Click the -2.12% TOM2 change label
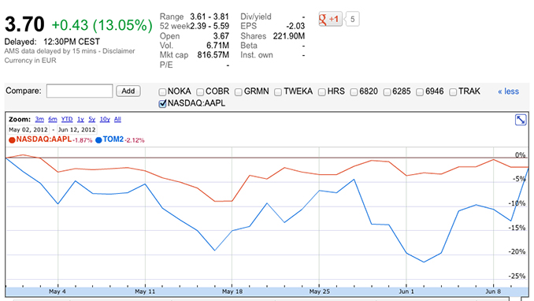Viewport: 534px width, 301px height. point(135,140)
